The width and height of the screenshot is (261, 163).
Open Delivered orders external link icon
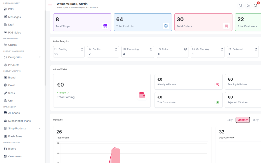point(256,49)
